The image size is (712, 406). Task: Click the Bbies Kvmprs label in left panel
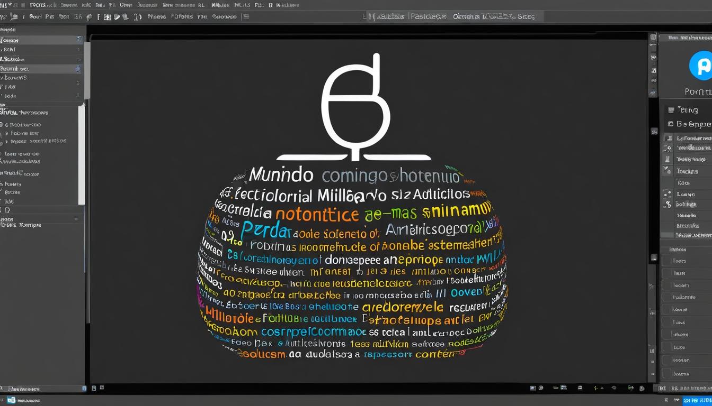point(22,225)
